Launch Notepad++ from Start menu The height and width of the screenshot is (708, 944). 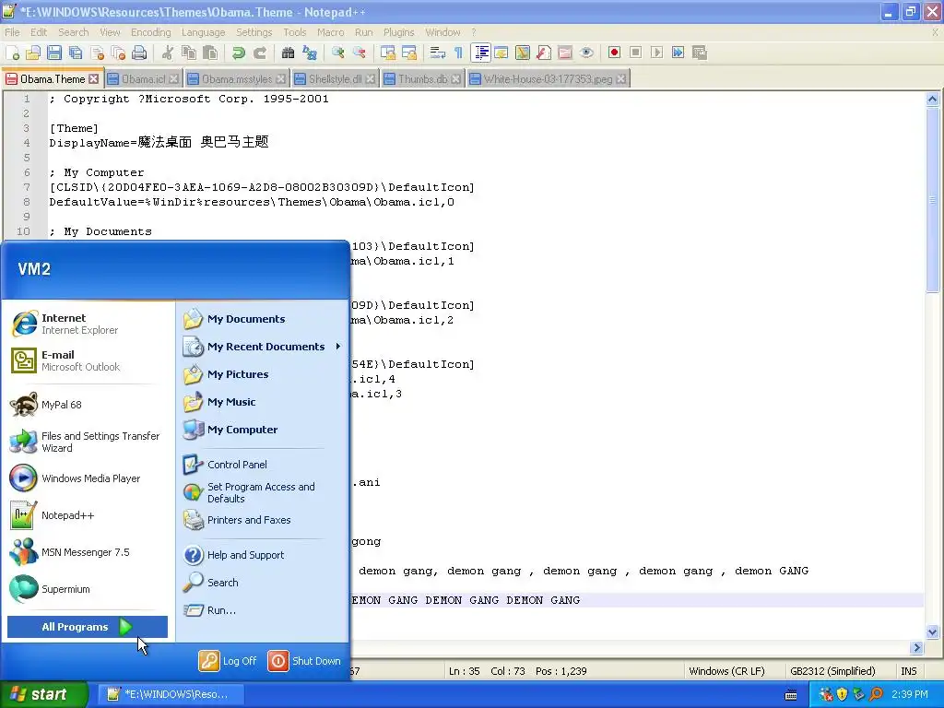tap(88, 515)
